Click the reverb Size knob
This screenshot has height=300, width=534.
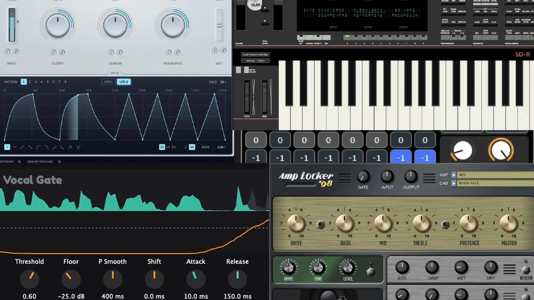coord(402,267)
